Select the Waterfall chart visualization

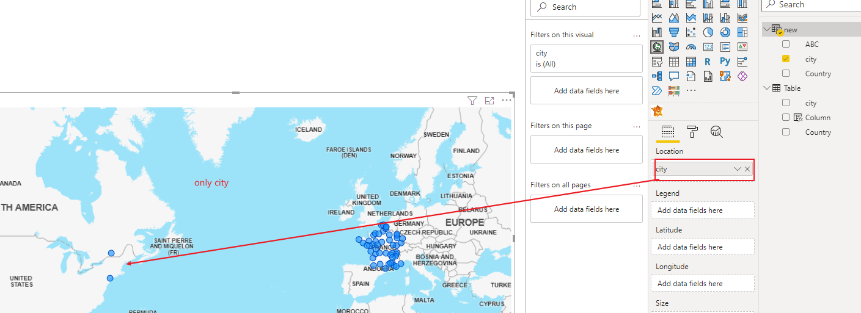click(657, 32)
